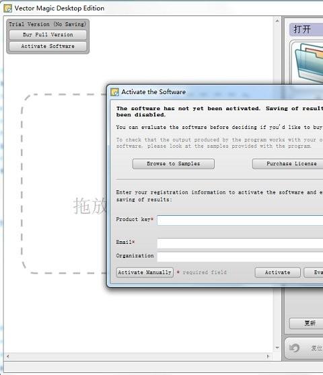323x375 pixels.
Task: Focus the Email input field
Action: pos(240,243)
